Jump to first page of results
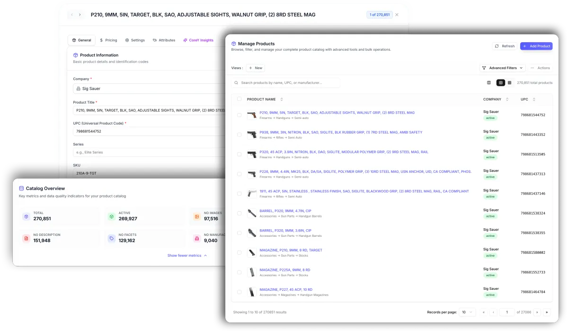The width and height of the screenshot is (568, 332). tap(483, 312)
